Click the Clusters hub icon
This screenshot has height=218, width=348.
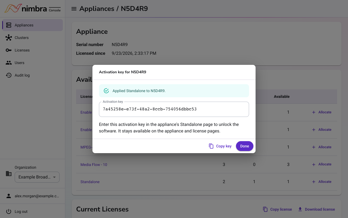9,38
